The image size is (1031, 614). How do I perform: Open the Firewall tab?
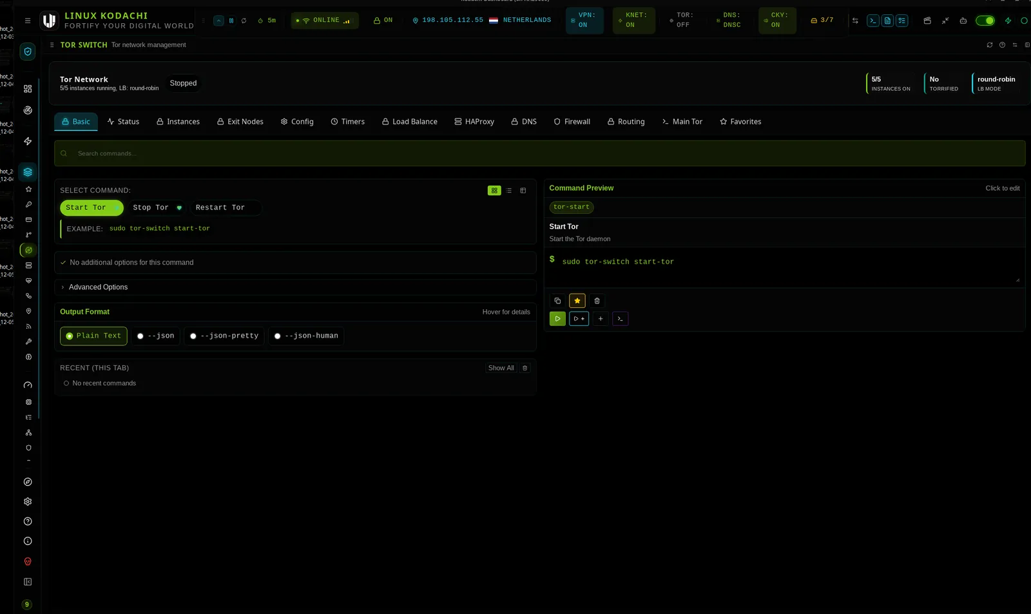(572, 122)
